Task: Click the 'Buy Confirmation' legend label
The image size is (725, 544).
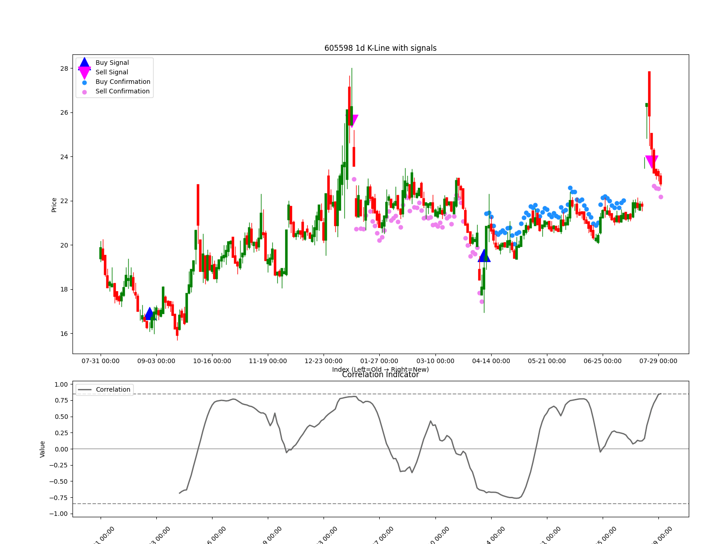Action: point(123,82)
